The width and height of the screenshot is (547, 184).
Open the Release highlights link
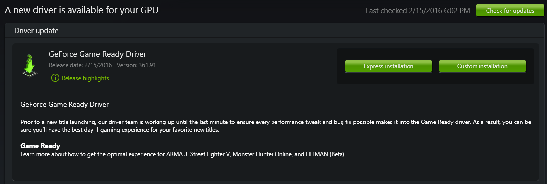85,78
